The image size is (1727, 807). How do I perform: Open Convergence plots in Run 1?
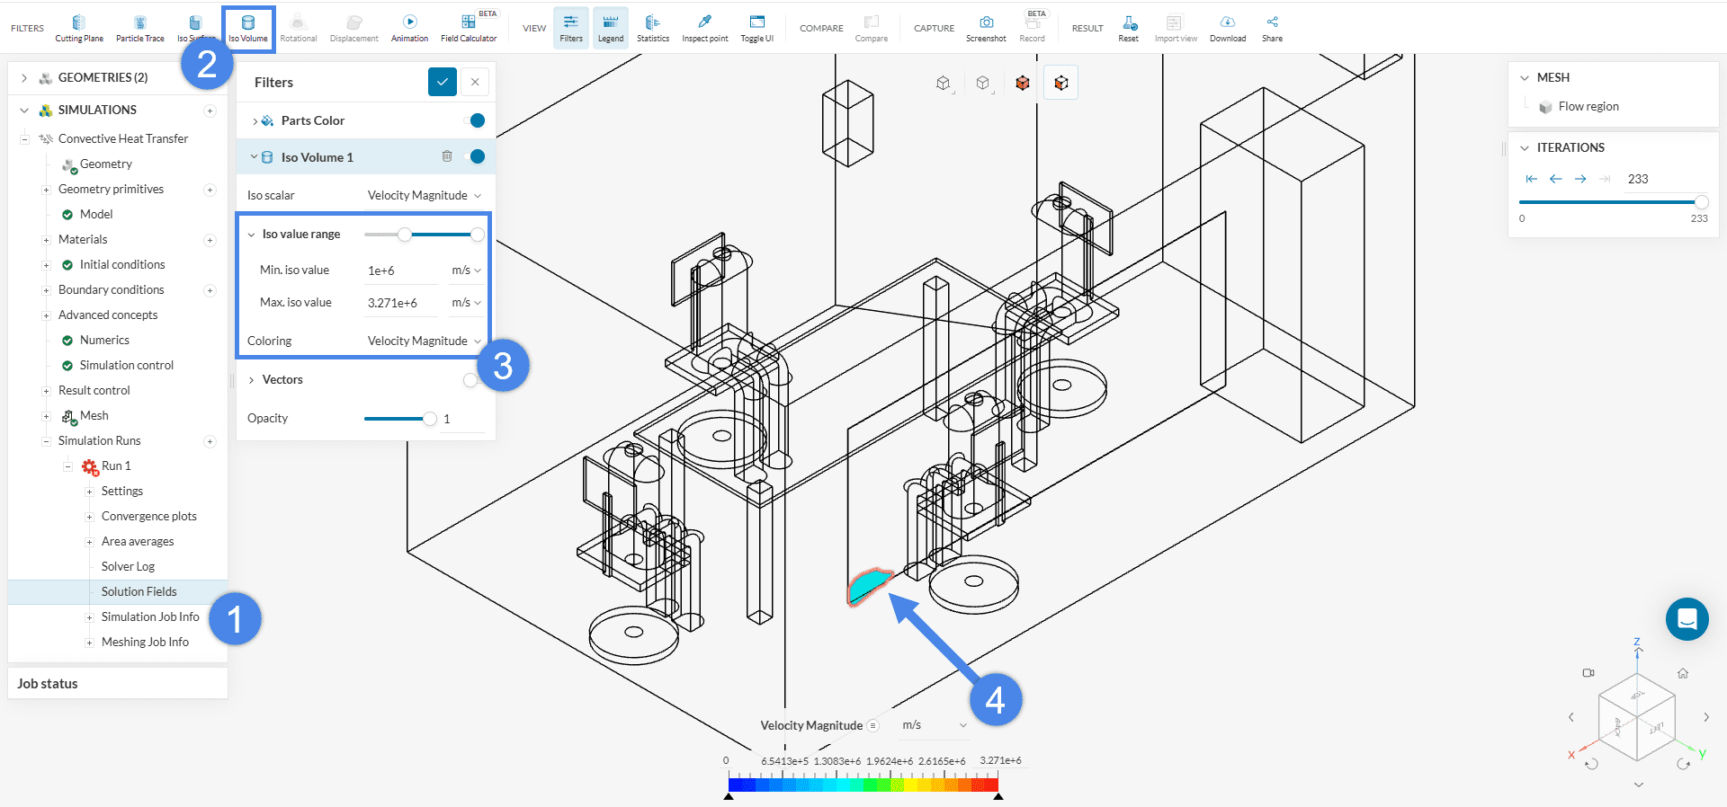pos(148,516)
